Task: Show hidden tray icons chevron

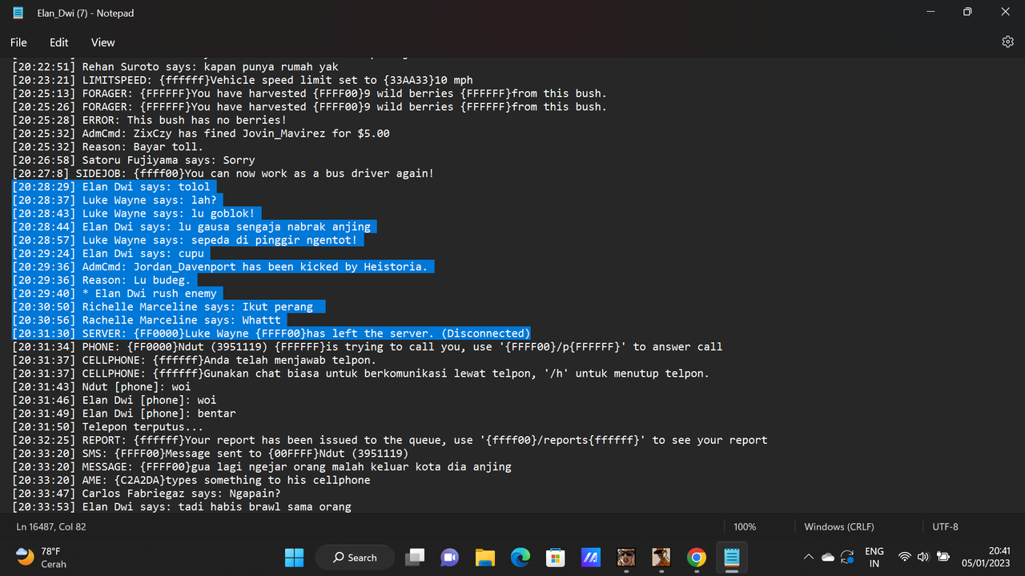Action: point(808,557)
